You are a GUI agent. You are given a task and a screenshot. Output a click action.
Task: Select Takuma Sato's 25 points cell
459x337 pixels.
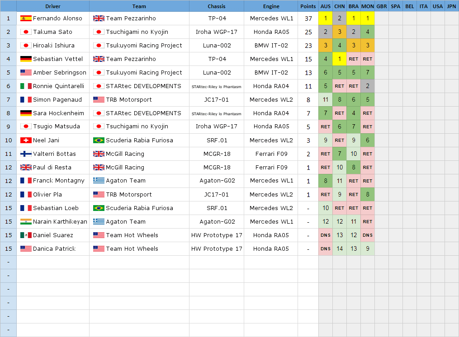click(308, 32)
